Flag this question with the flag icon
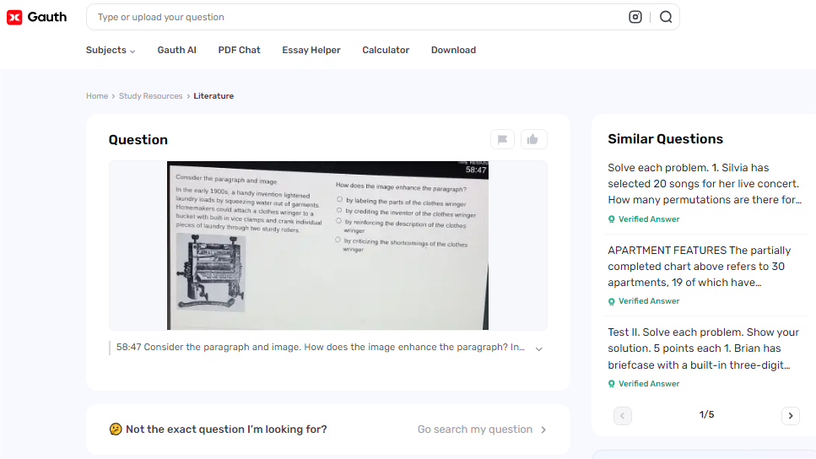 tap(502, 140)
